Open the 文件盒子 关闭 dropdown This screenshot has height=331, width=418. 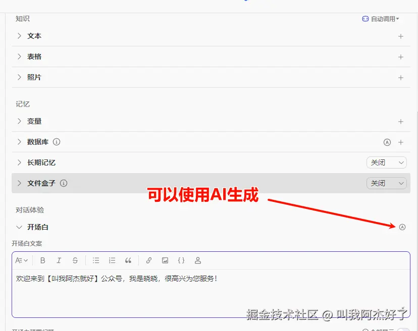(x=387, y=183)
